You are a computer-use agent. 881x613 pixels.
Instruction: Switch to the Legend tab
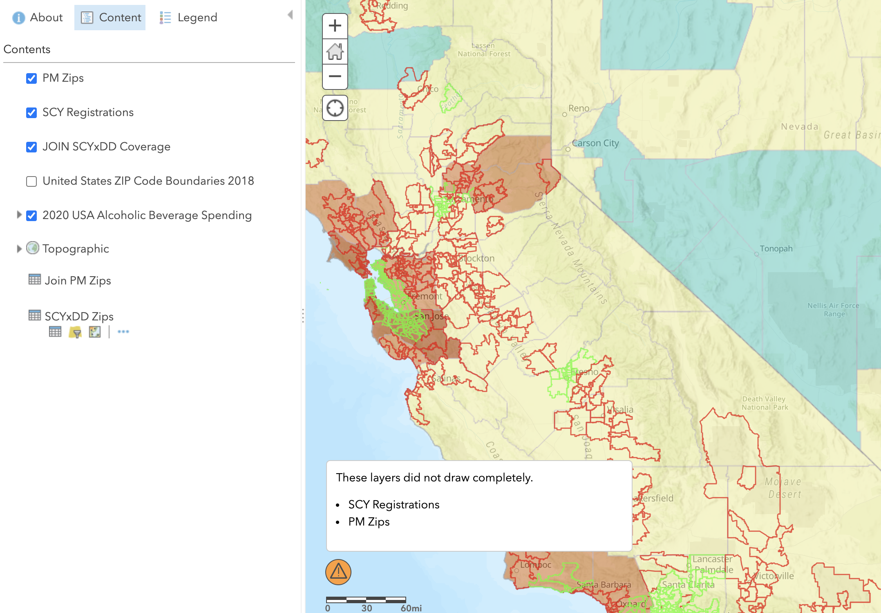[x=188, y=18]
